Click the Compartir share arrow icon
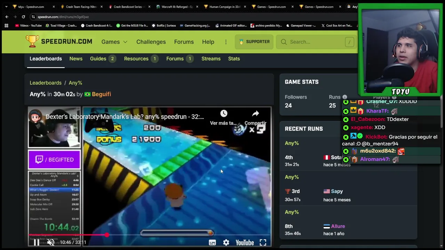 (256, 114)
